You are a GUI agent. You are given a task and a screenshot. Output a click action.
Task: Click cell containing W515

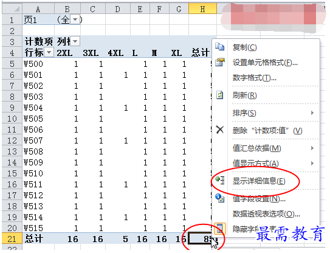[x=38, y=228]
